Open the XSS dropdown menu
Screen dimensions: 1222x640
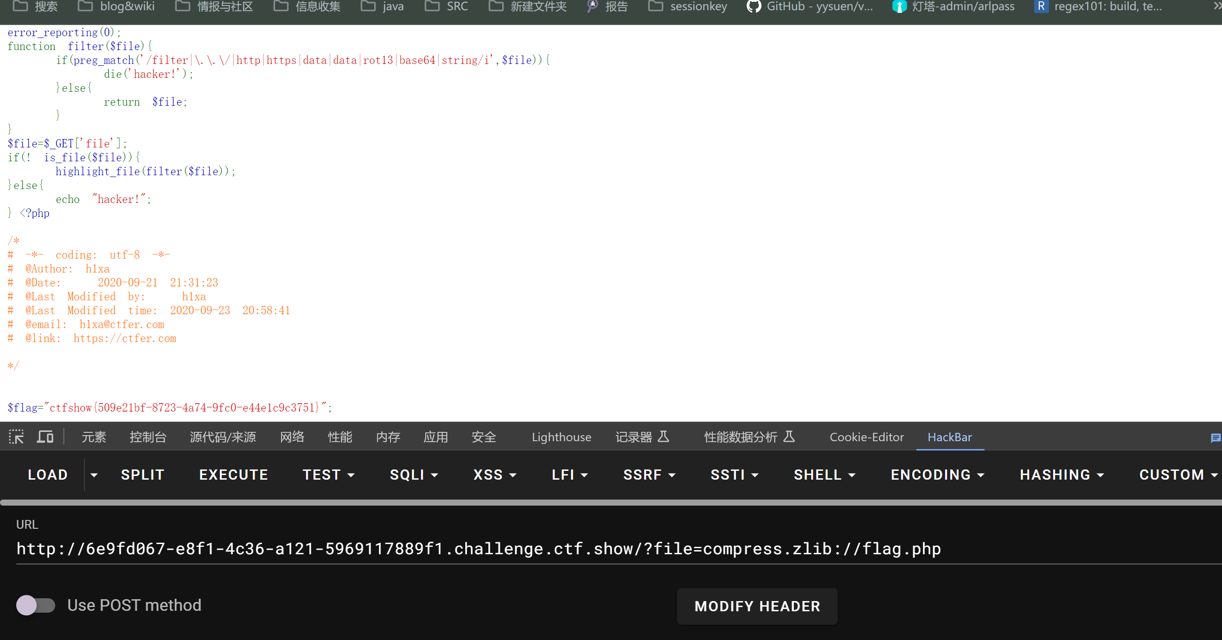[495, 475]
